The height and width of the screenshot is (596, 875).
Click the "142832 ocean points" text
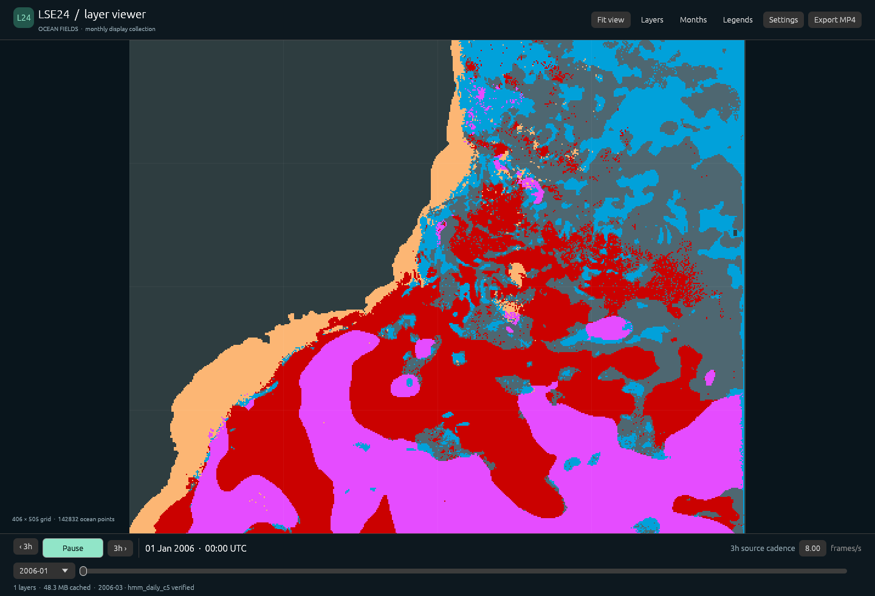(86, 519)
